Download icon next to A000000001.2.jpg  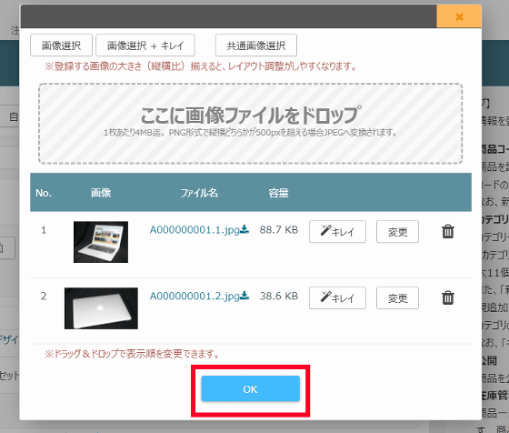[245, 296]
